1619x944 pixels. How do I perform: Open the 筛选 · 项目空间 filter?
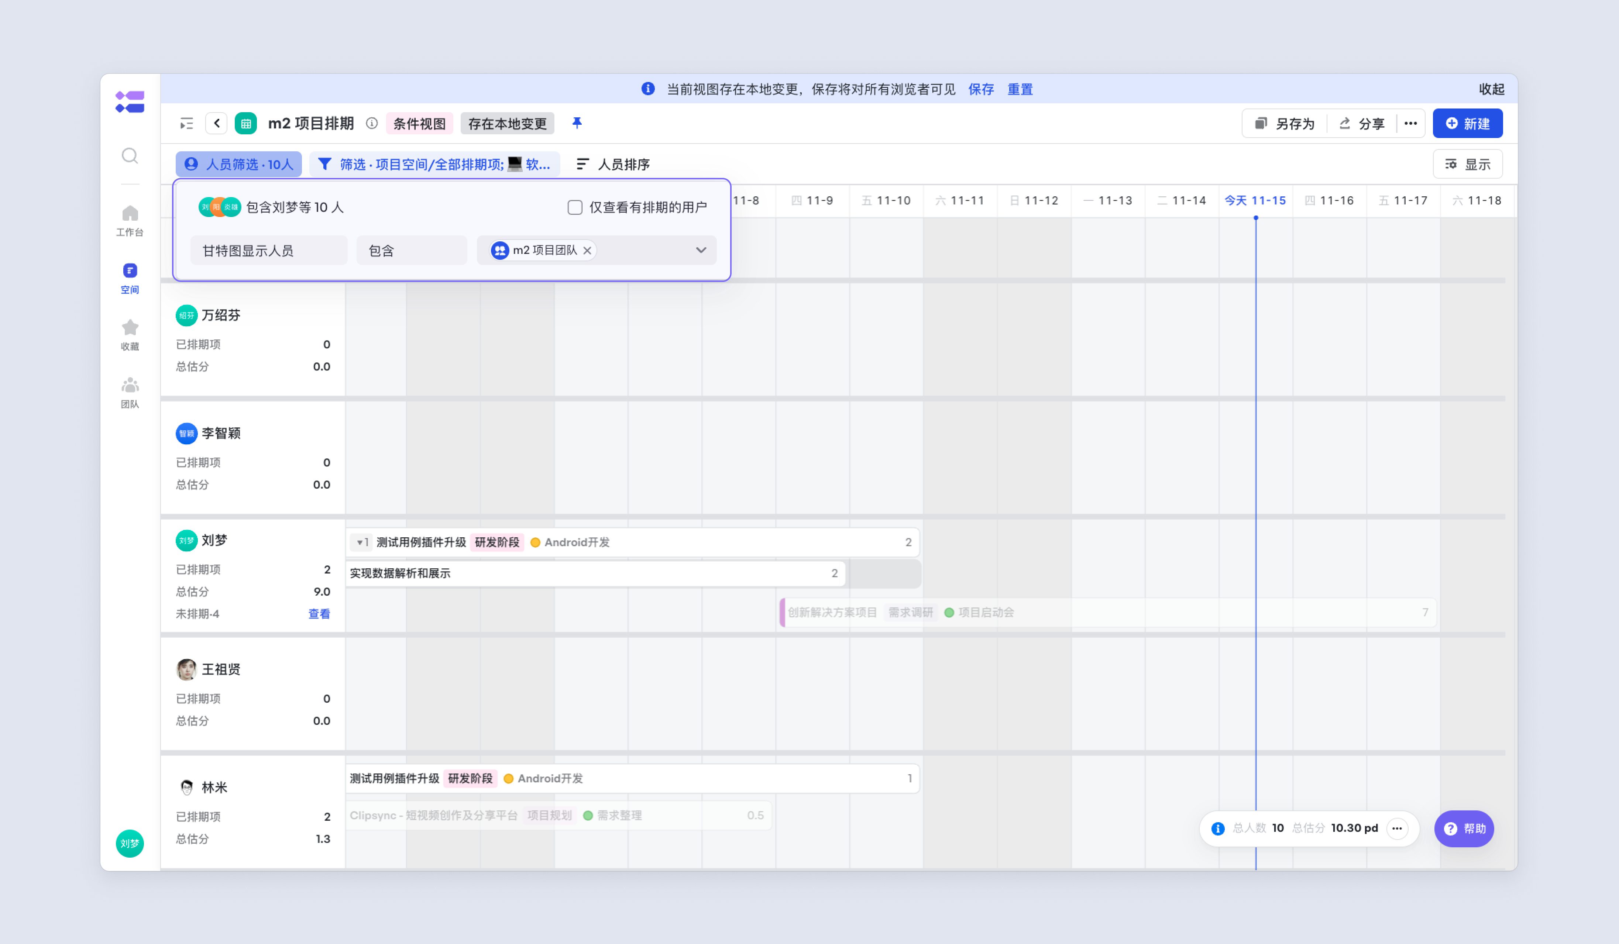tap(434, 164)
